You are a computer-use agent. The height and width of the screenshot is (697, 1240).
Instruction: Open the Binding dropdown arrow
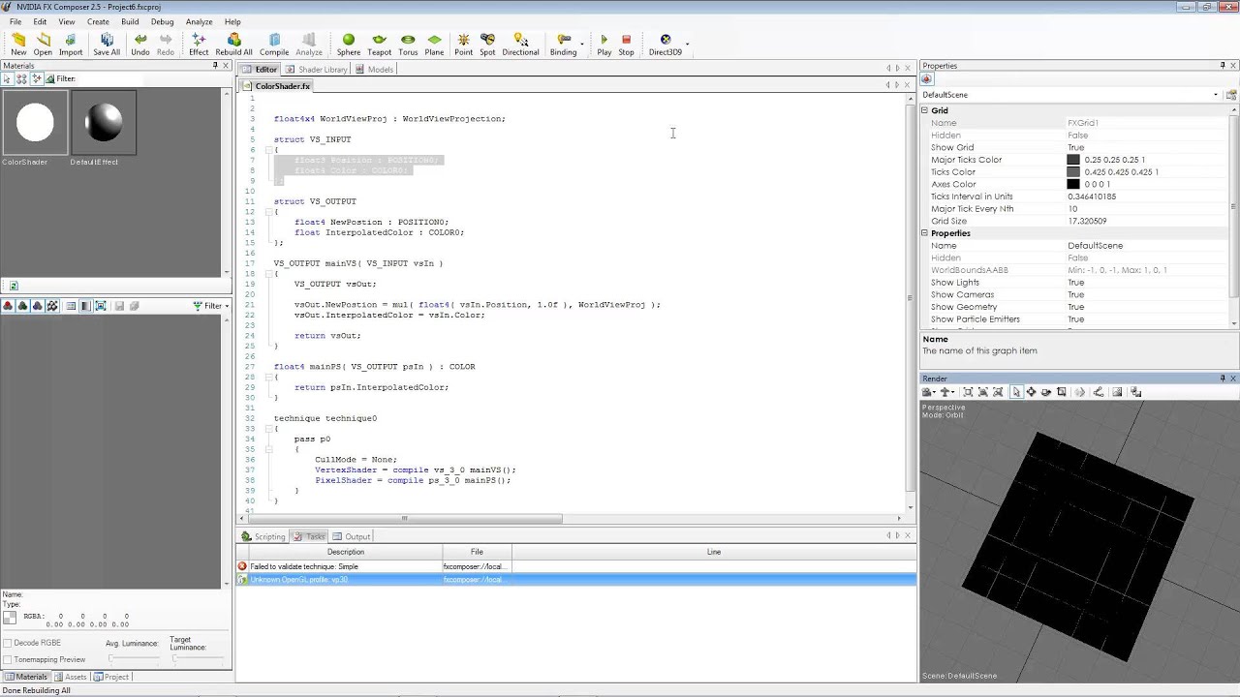tap(582, 44)
